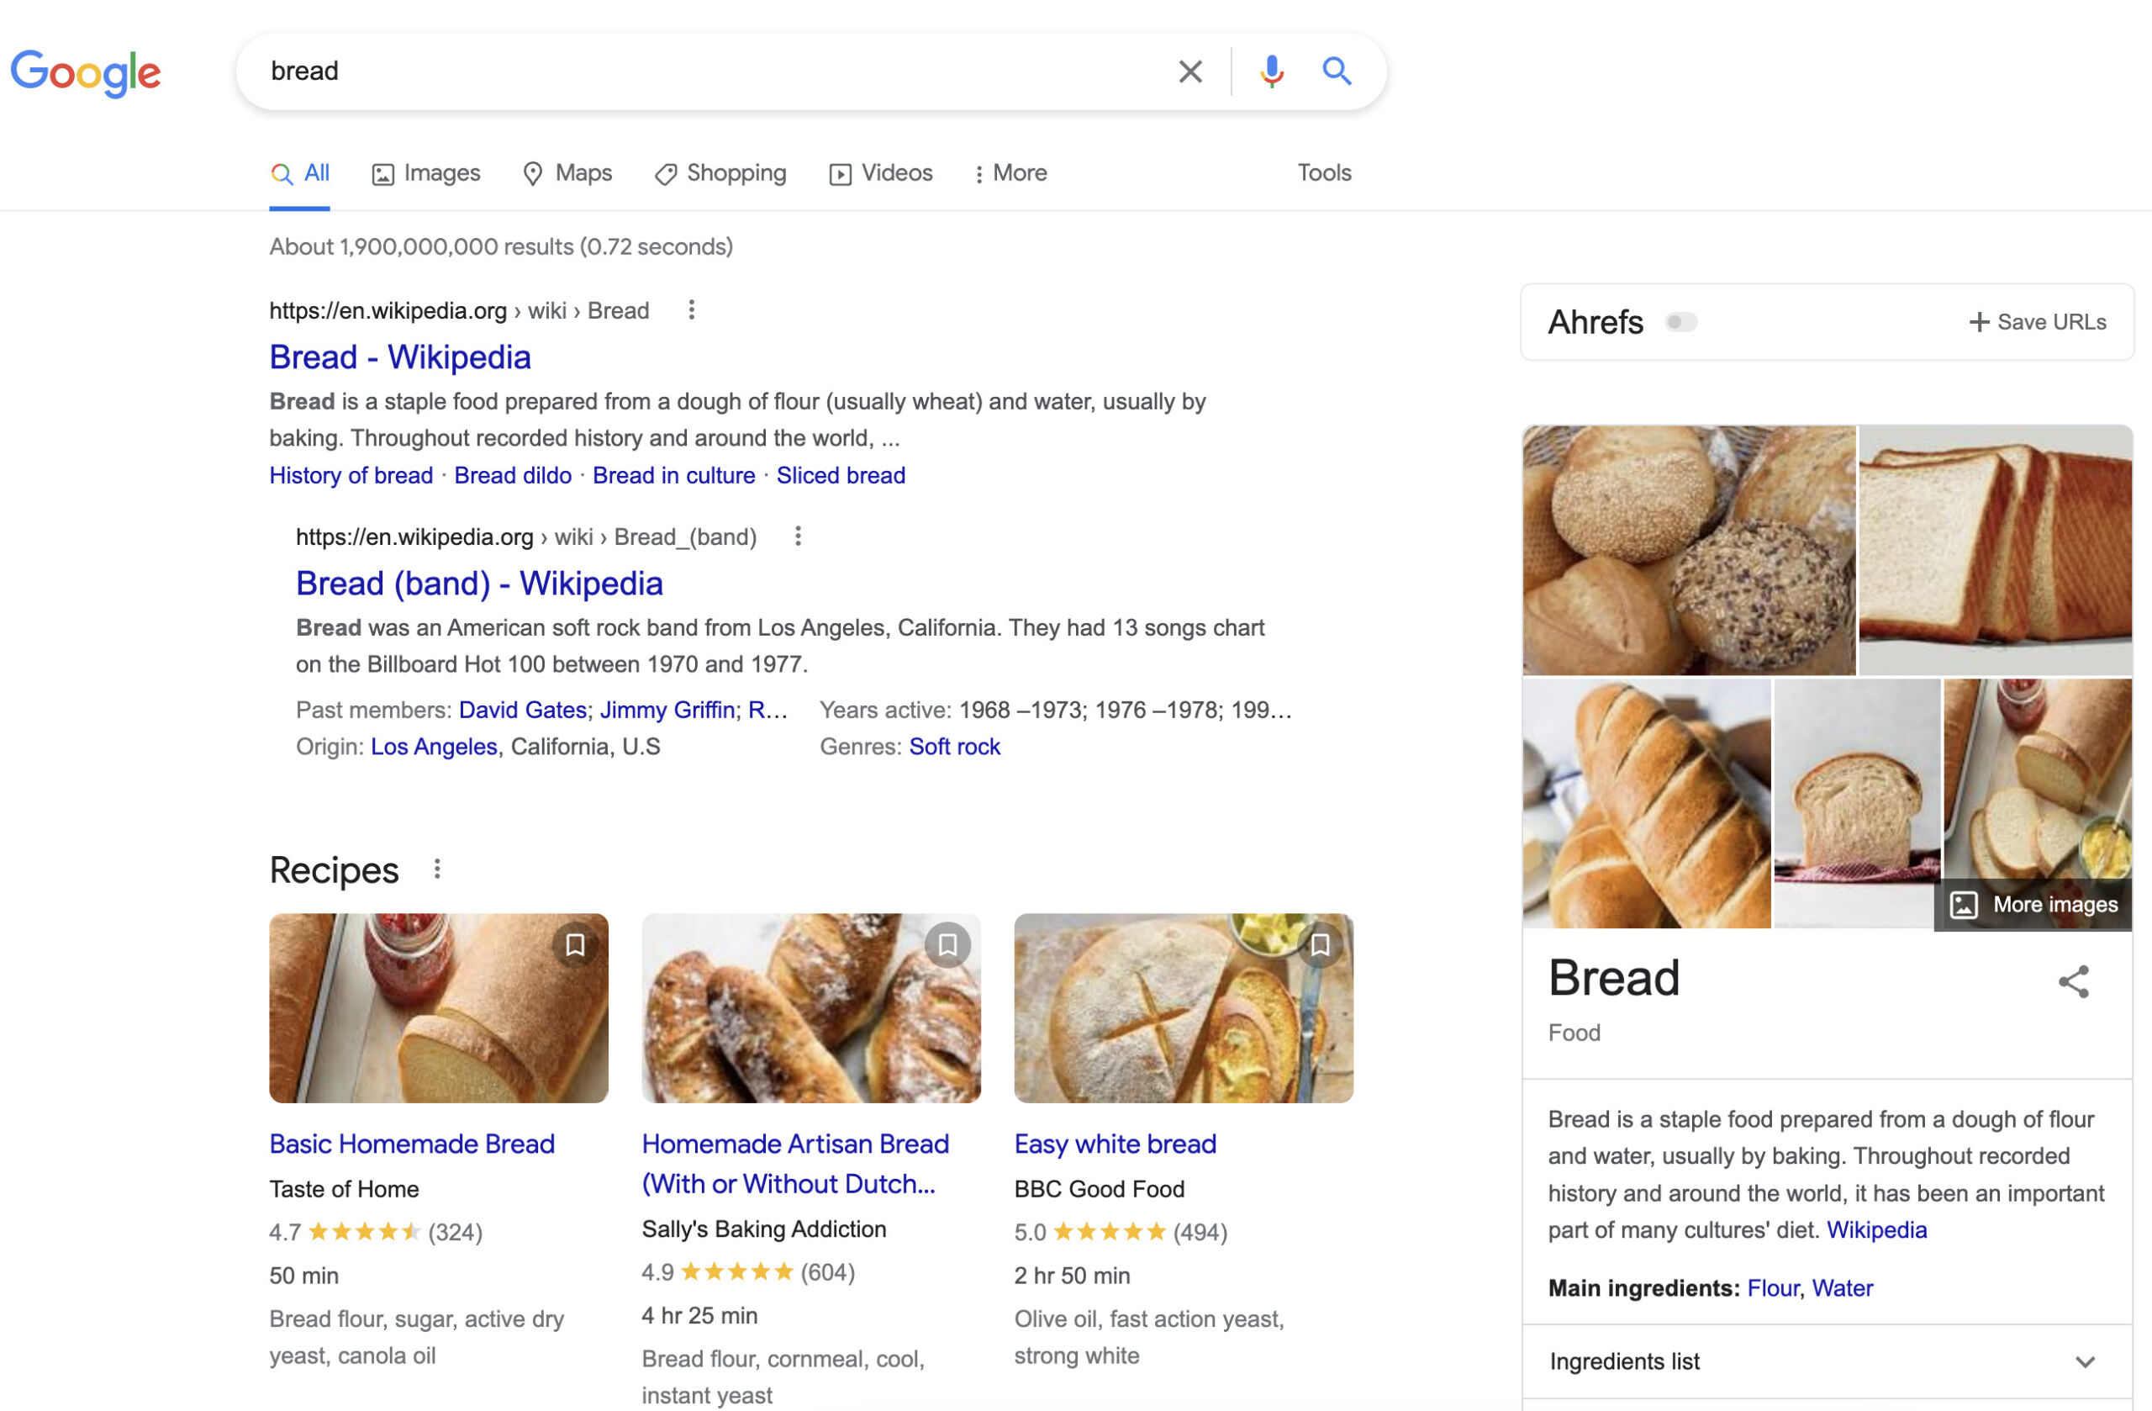Click the magnifier icon to search
The image size is (2152, 1411).
pos(1337,71)
